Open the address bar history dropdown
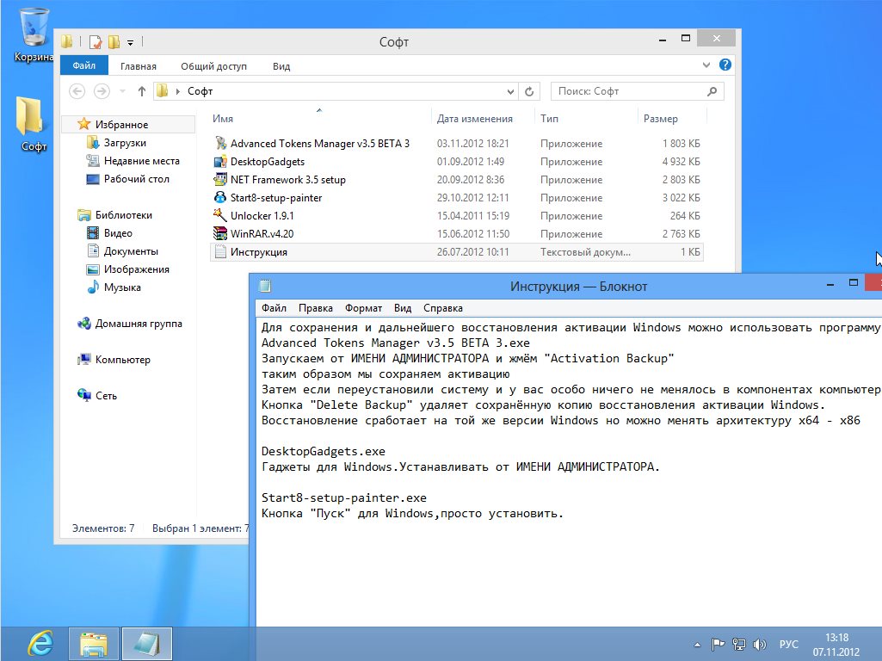 510,91
